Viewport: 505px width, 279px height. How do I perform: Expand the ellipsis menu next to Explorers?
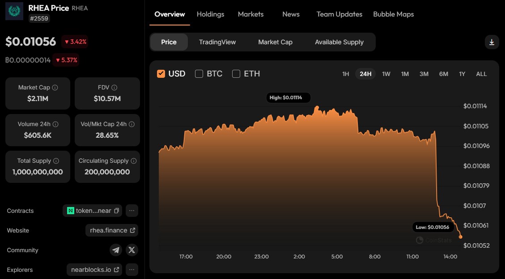coord(132,270)
